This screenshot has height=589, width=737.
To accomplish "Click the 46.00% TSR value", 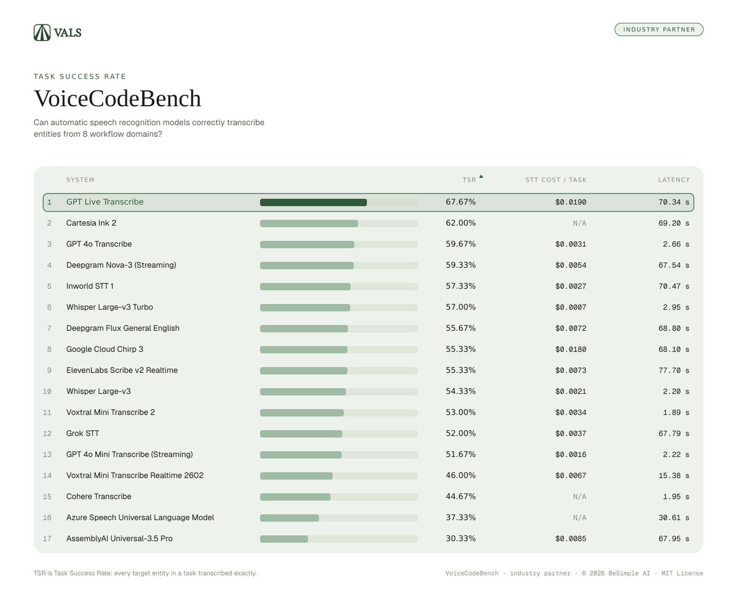I will pos(461,475).
